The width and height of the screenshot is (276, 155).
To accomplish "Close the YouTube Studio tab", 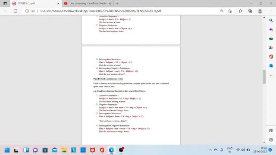I will 110,3.
